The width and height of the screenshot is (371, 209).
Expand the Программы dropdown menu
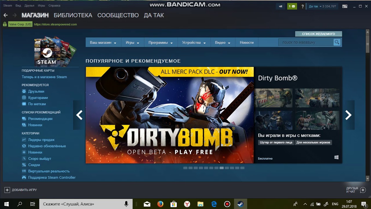tap(161, 42)
